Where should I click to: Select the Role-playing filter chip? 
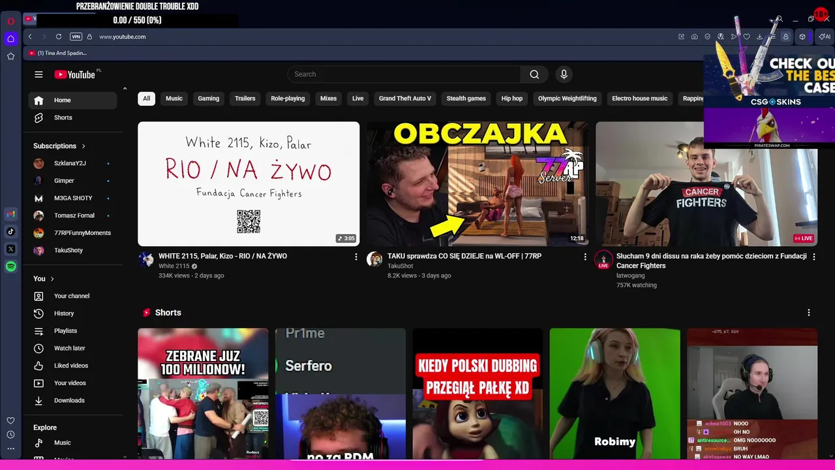pyautogui.click(x=288, y=99)
